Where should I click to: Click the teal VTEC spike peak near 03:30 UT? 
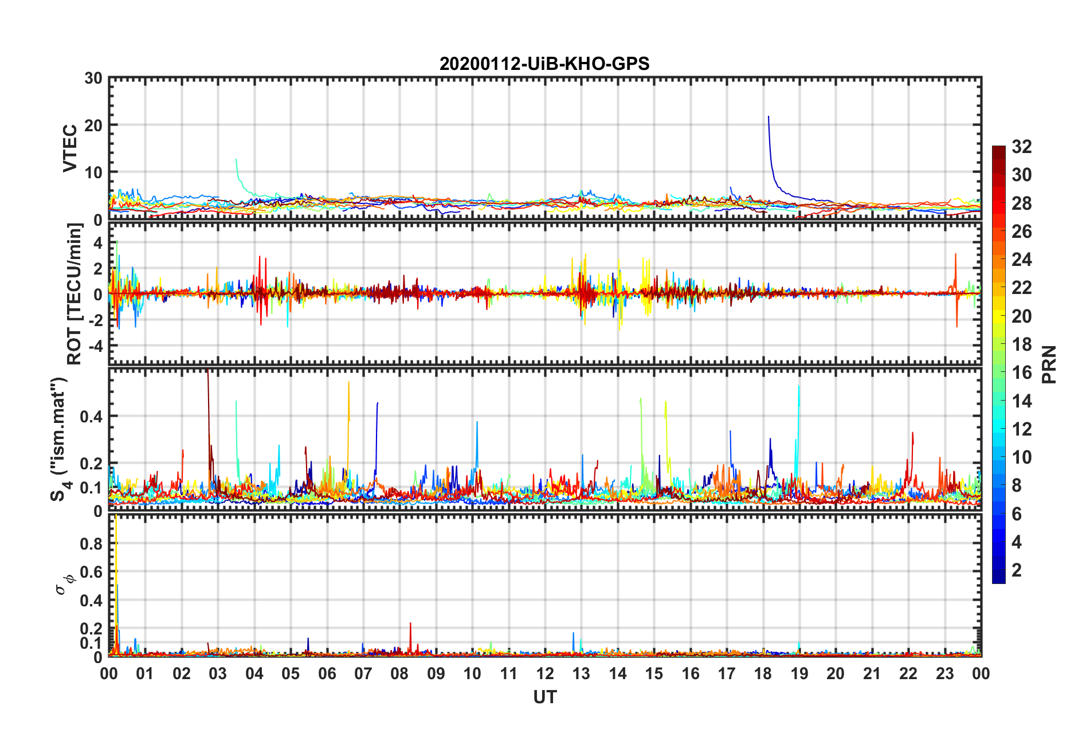236,160
